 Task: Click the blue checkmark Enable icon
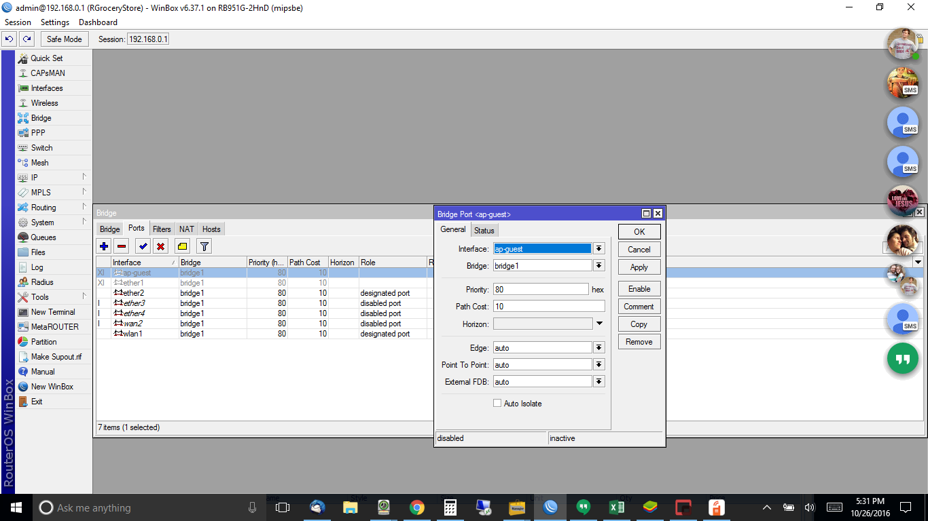[143, 246]
